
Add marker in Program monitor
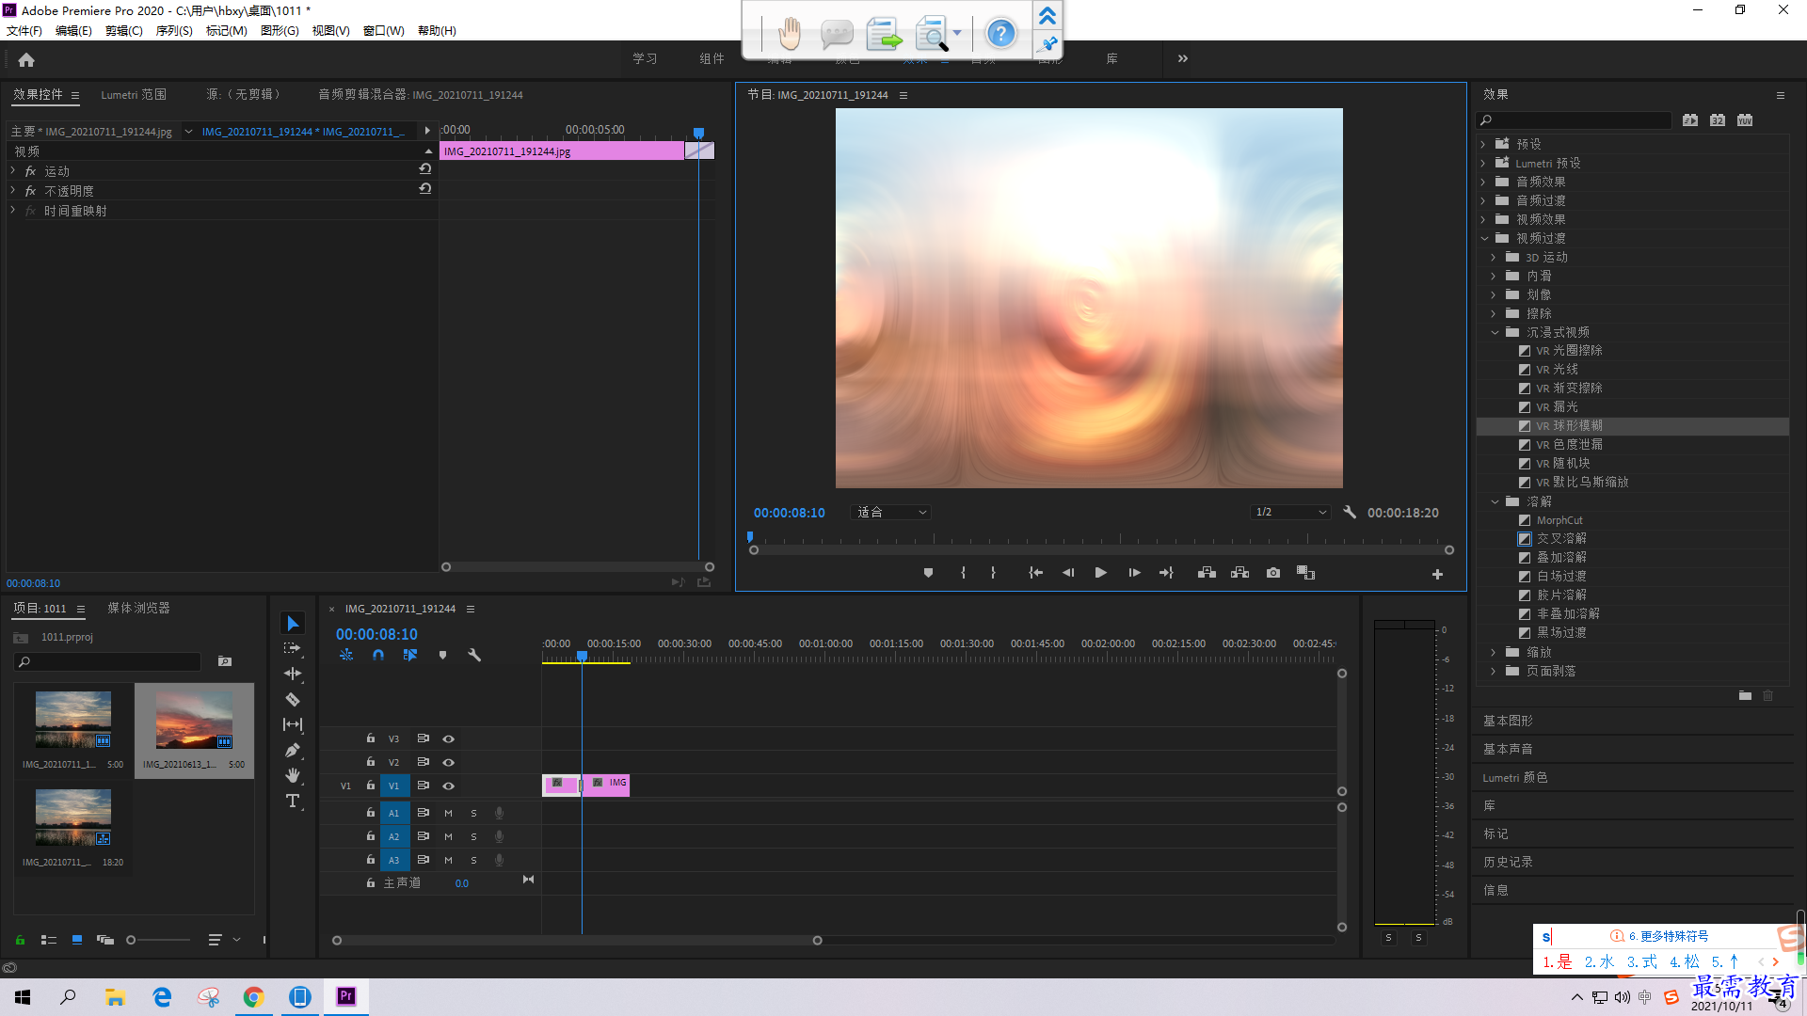click(x=928, y=573)
